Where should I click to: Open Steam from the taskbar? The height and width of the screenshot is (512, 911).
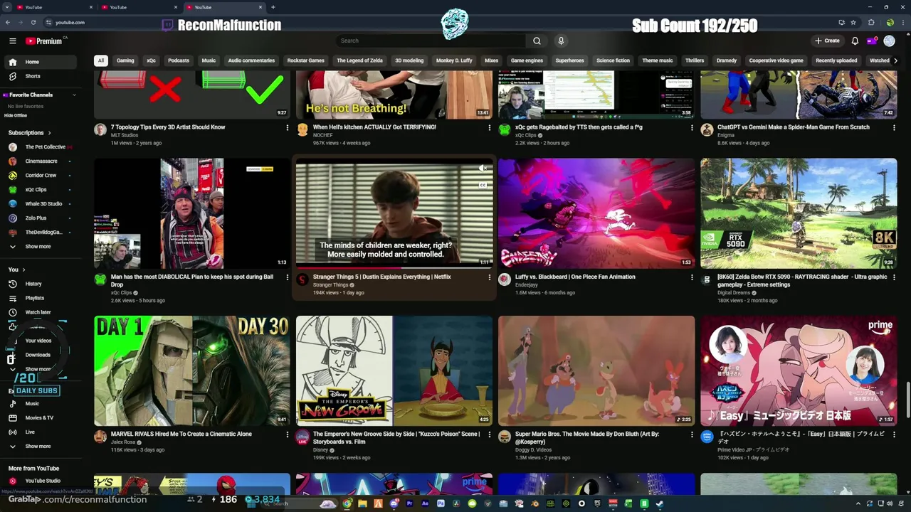pyautogui.click(x=660, y=503)
